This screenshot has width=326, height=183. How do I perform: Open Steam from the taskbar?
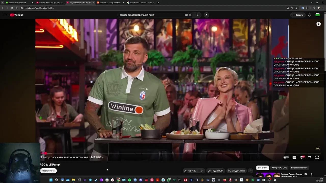(x=96, y=180)
